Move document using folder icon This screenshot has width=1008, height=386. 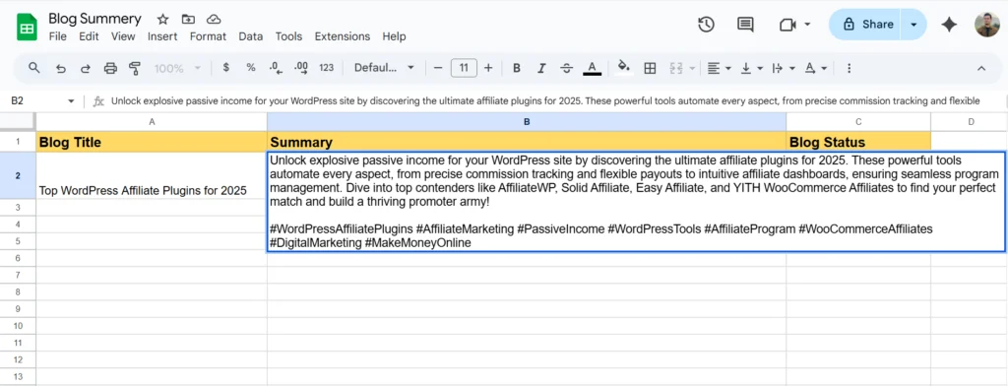pos(188,20)
